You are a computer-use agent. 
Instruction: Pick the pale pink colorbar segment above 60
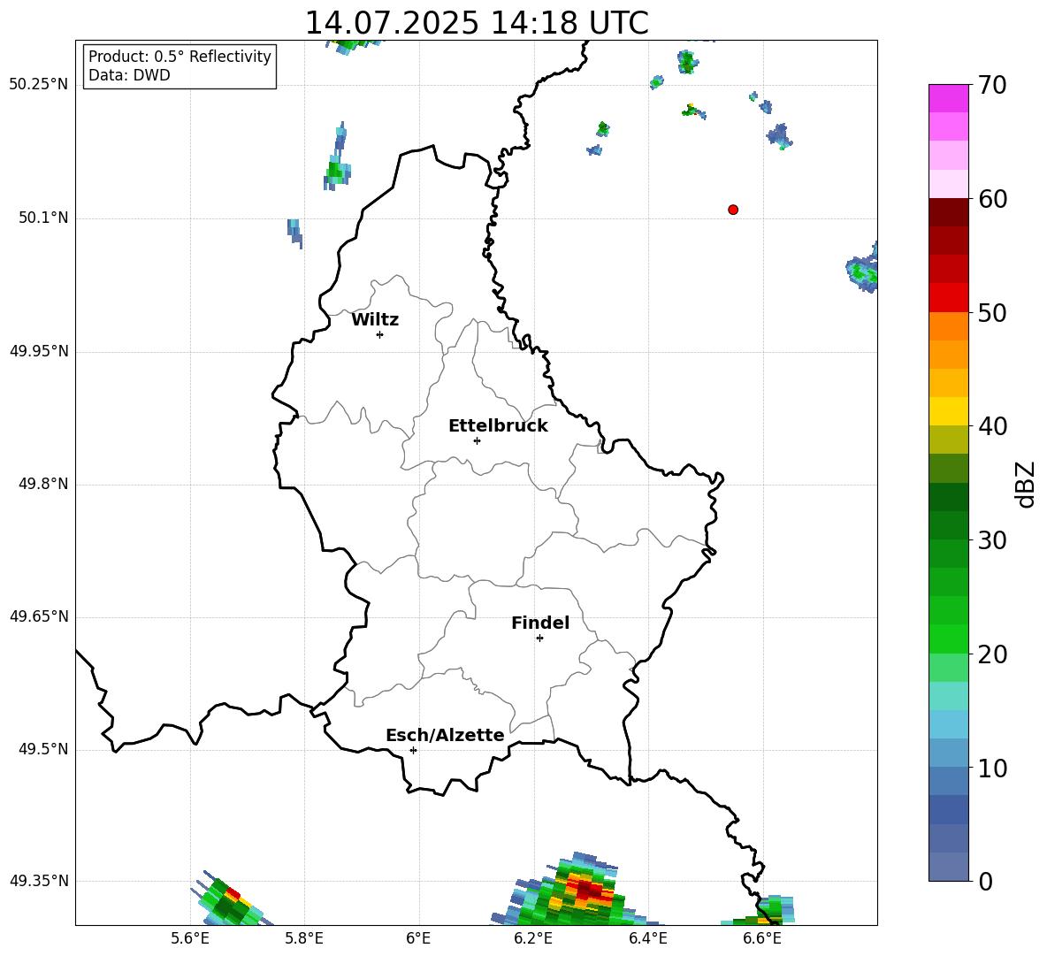(x=949, y=184)
